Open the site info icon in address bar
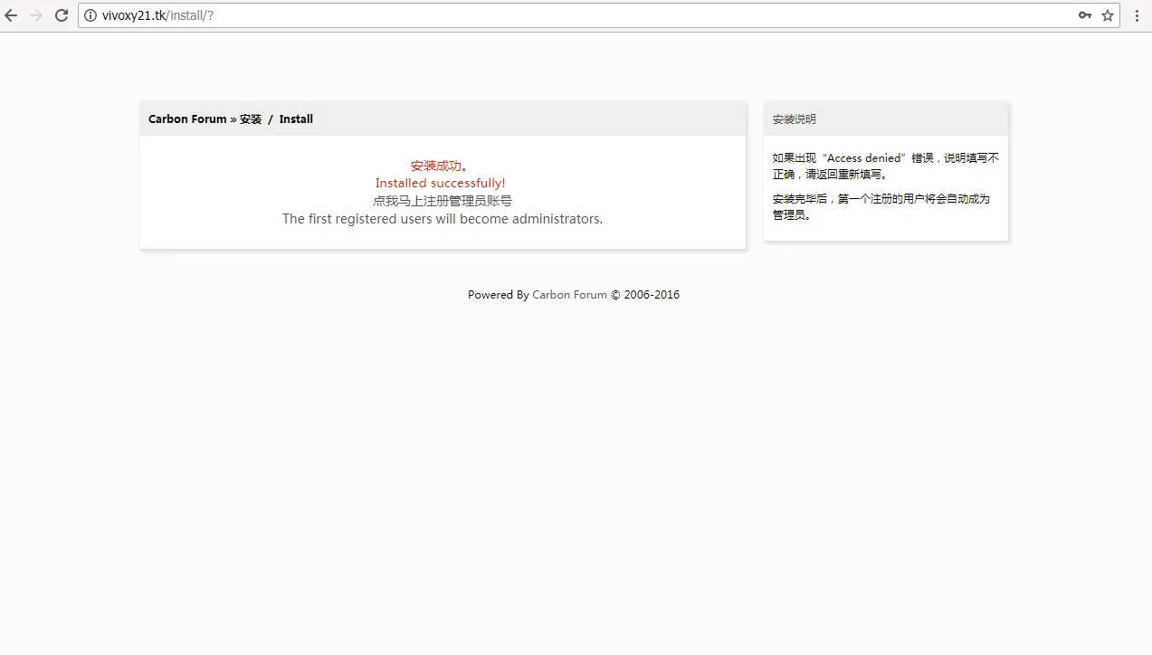Screen dimensions: 1152x655 point(90,15)
